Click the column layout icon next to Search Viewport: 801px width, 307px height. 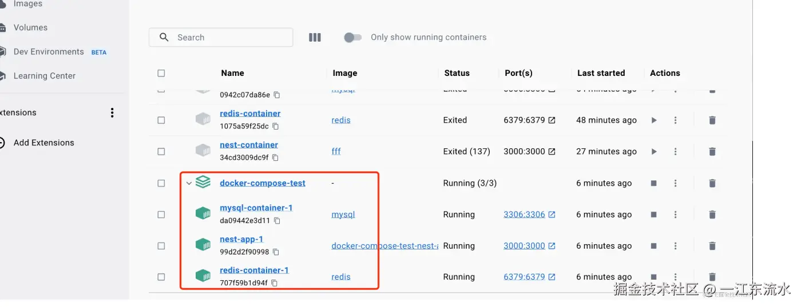(x=315, y=37)
